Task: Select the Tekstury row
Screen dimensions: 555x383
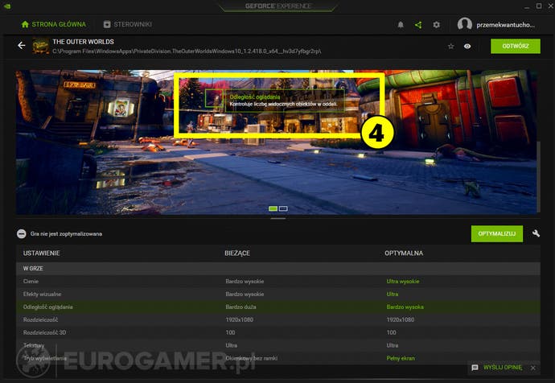Action: click(x=277, y=345)
